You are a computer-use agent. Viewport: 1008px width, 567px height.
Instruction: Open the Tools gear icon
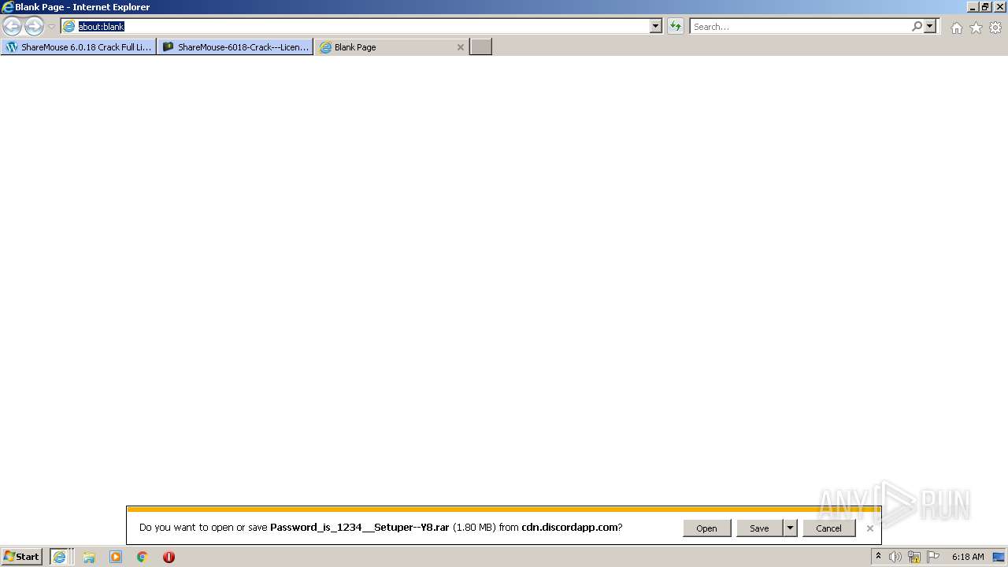995,28
